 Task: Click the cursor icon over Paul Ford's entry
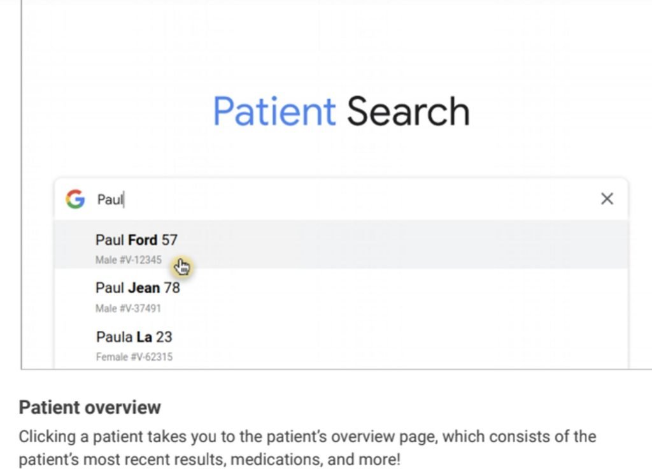[x=181, y=265]
